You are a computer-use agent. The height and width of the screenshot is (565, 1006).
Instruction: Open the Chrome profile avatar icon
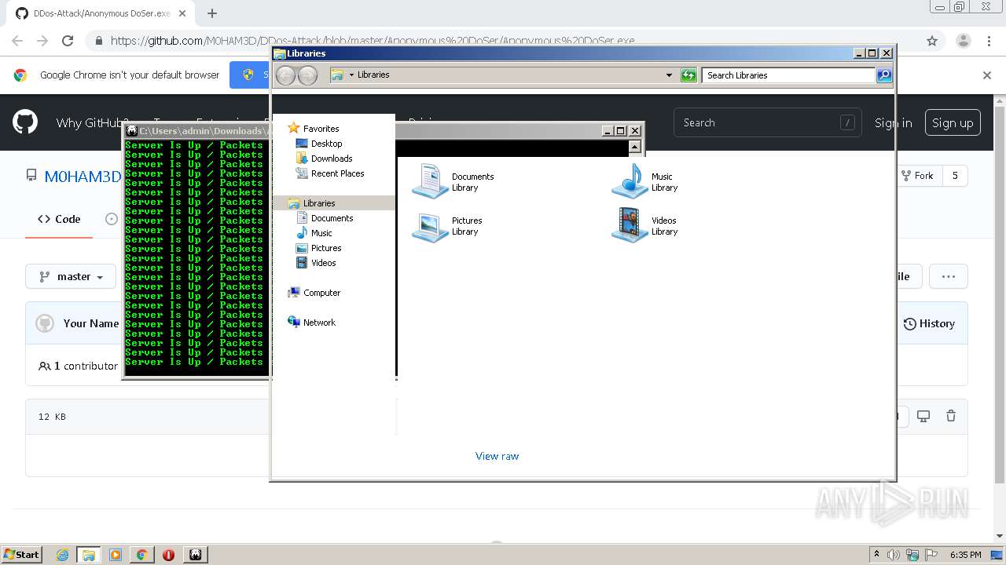pos(963,41)
